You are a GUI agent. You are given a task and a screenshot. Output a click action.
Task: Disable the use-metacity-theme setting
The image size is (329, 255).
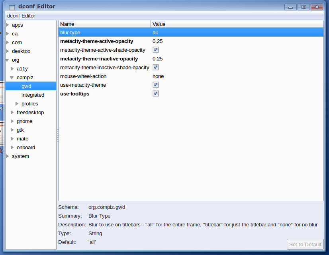tap(155, 85)
